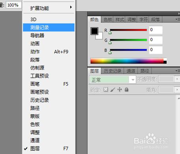Select 3D from the window menu
Image resolution: width=180 pixels, height=154 pixels.
49,19
